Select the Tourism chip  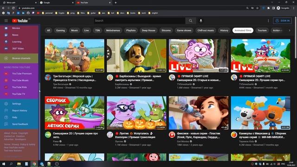pyautogui.click(x=262, y=30)
